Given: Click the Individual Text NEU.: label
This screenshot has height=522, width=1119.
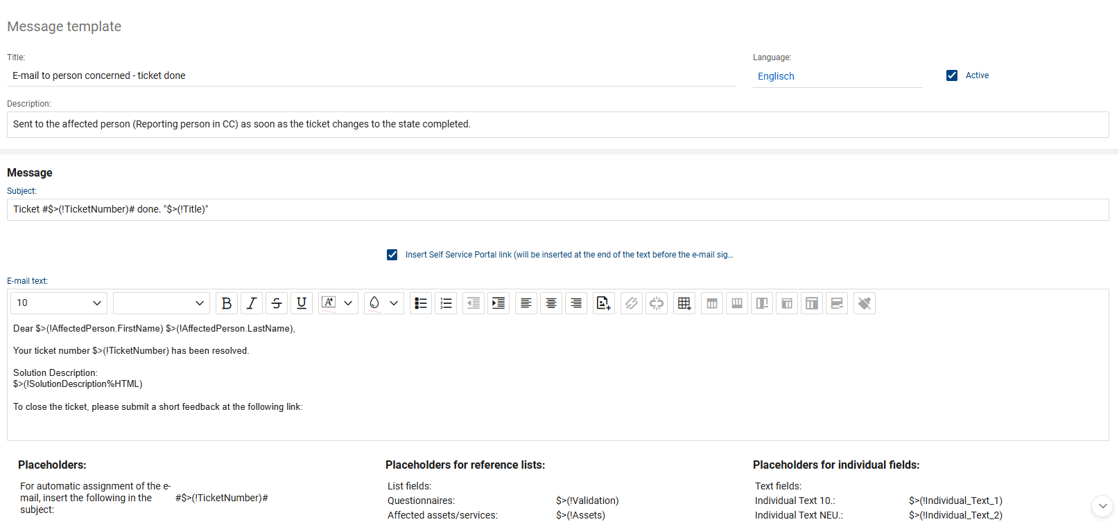Looking at the screenshot, I should 799,515.
